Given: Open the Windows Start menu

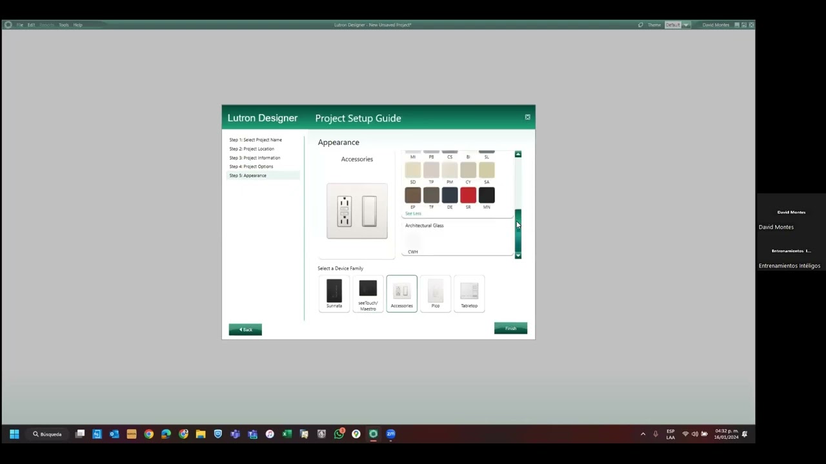Looking at the screenshot, I should pyautogui.click(x=14, y=434).
